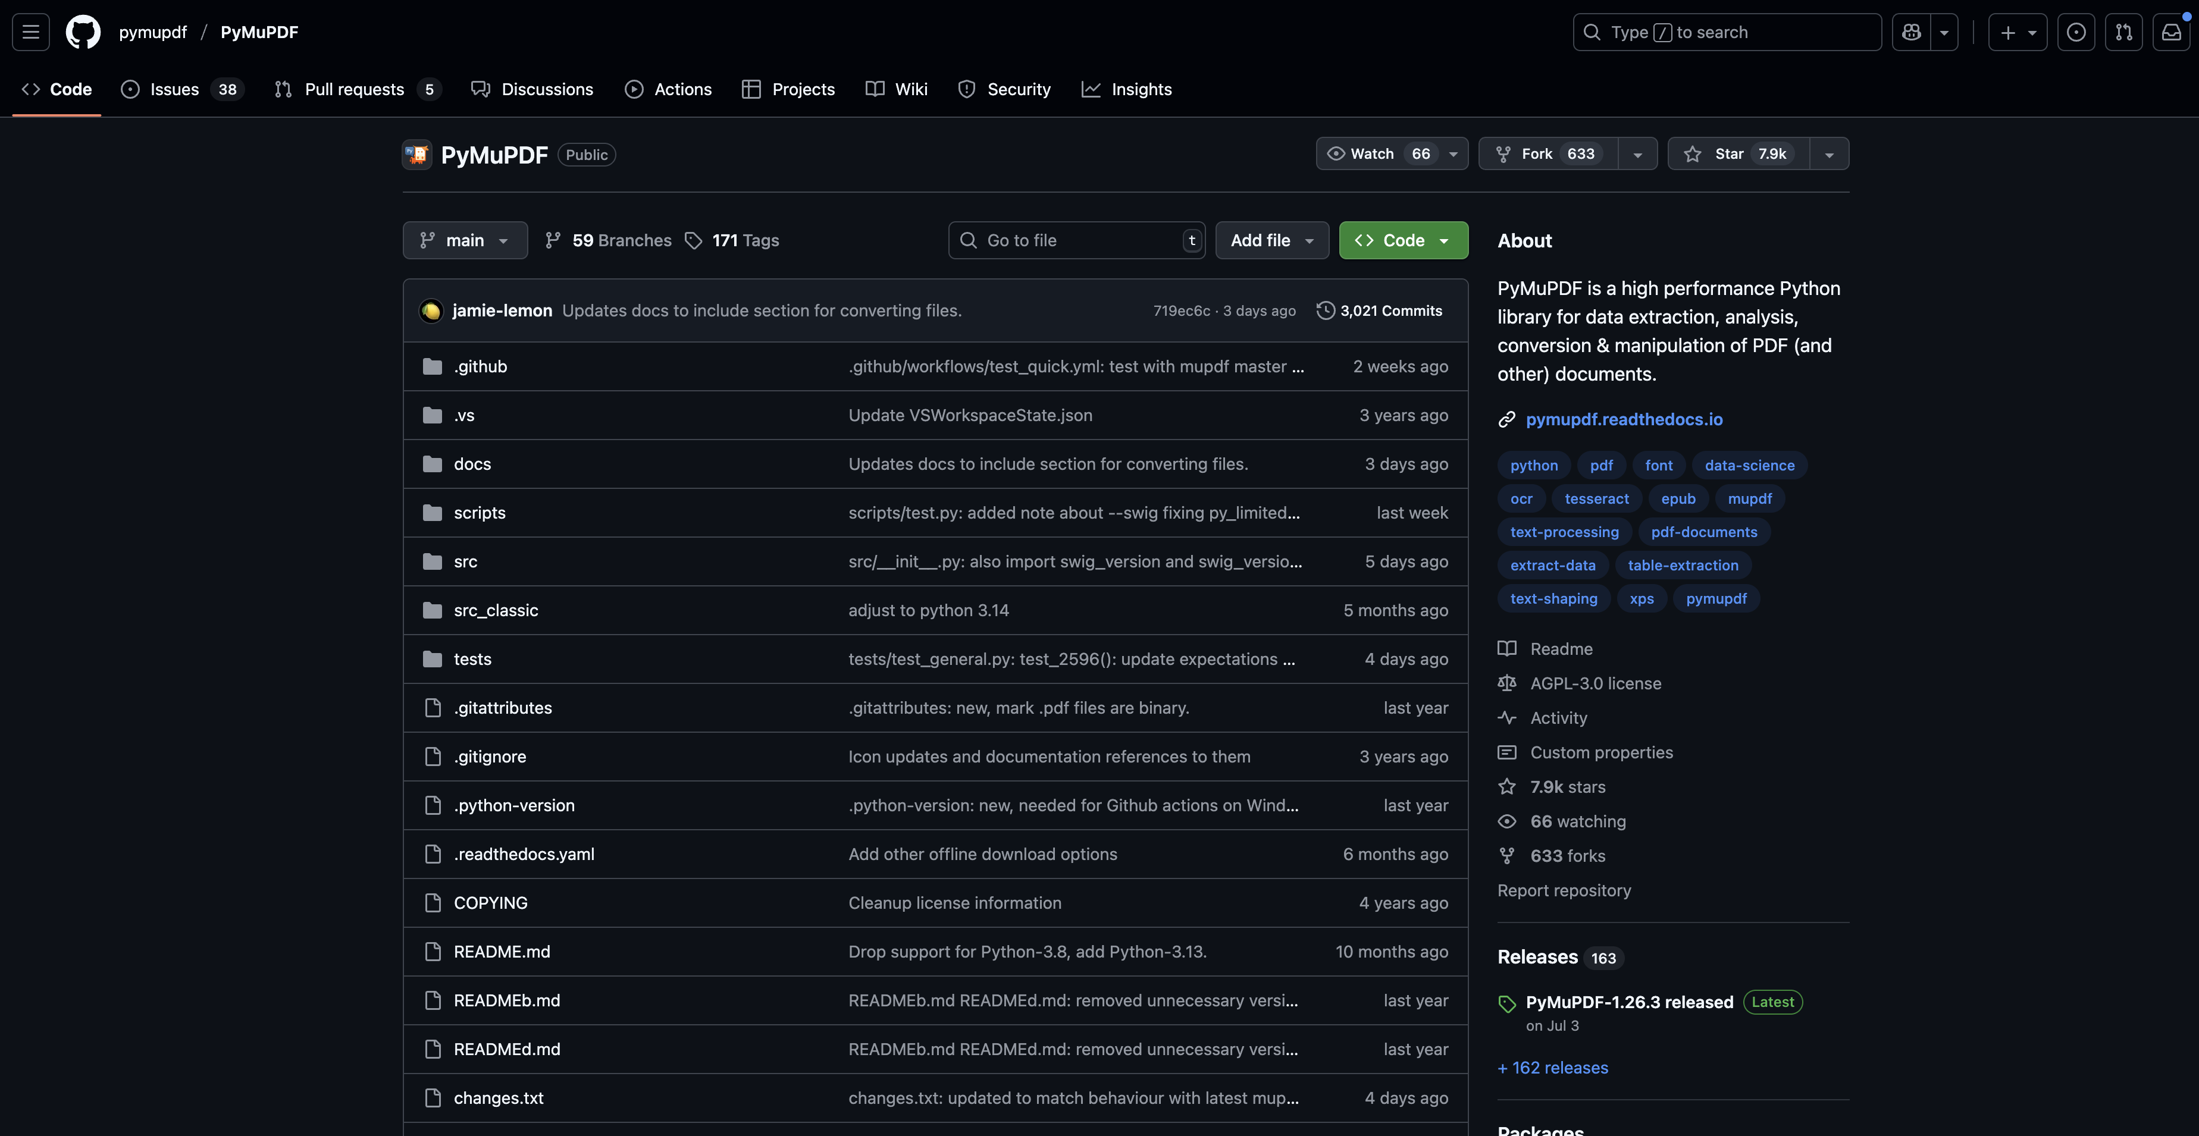Open the jamie-lemon author link

(502, 310)
